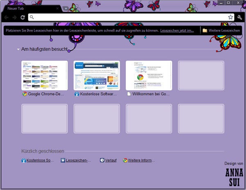Click the page icon beside Willkommen bei Go...
Screen dimensions: 246x190
coord(129,94)
